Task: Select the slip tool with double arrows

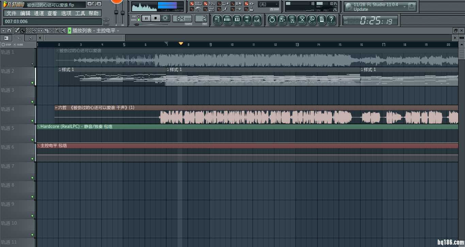Action: click(x=40, y=31)
